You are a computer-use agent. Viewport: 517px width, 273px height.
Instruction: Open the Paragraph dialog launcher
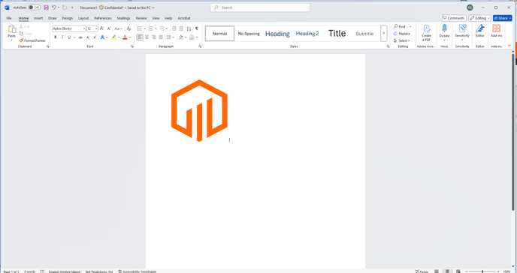(200, 46)
